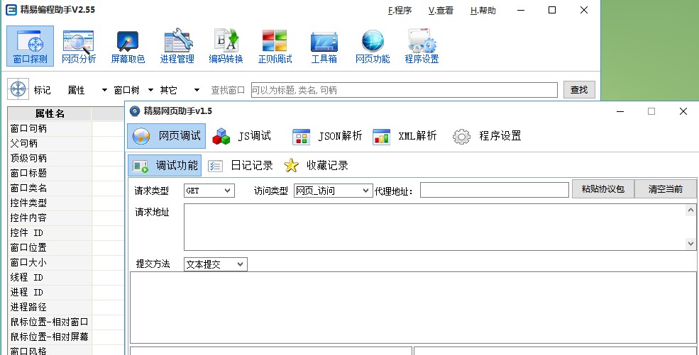This screenshot has height=355, width=699.
Task: Open the JS调试 section
Action: 241,136
